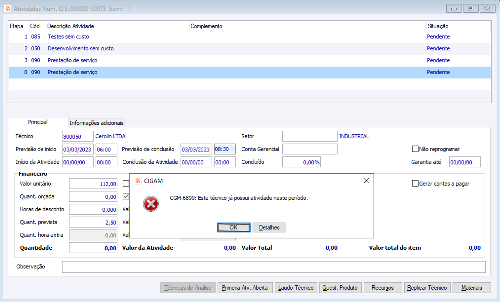Open the Materiais button
This screenshot has width=500, height=302.
pos(472,288)
